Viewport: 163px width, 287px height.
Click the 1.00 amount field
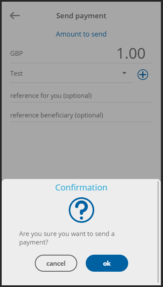tap(131, 54)
